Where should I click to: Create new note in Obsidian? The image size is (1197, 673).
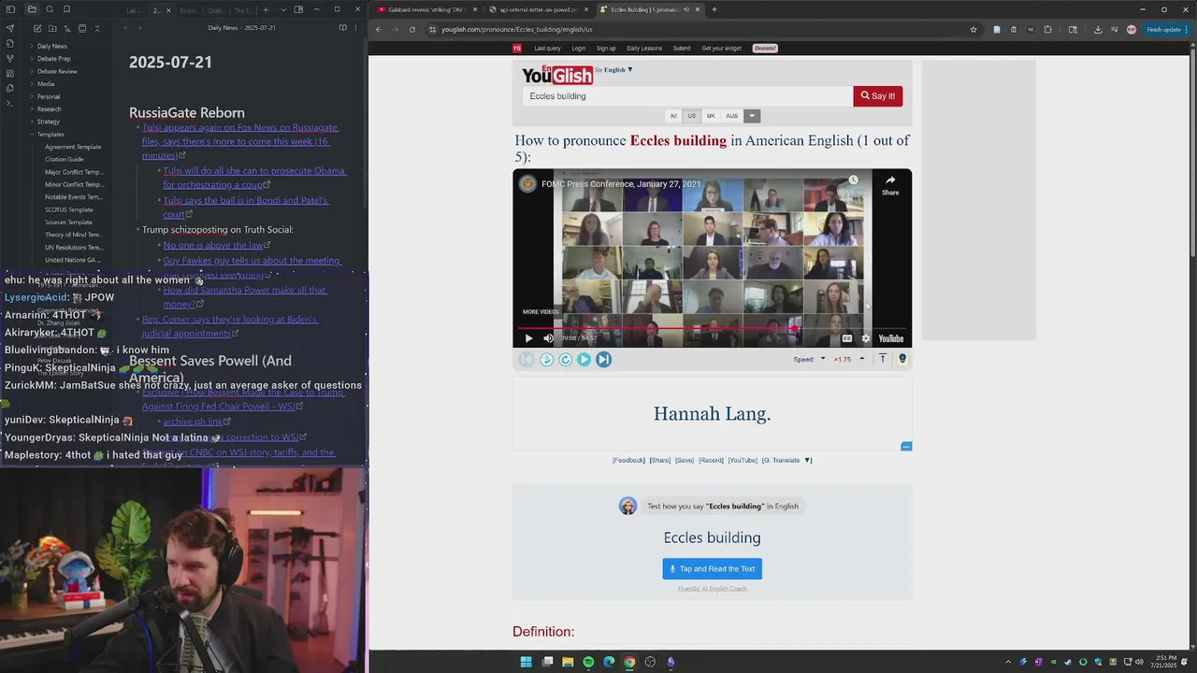[x=36, y=28]
